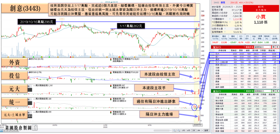Set chart range to 3月
Image resolution: width=280 pixels, height=134 pixels.
pos(183,131)
